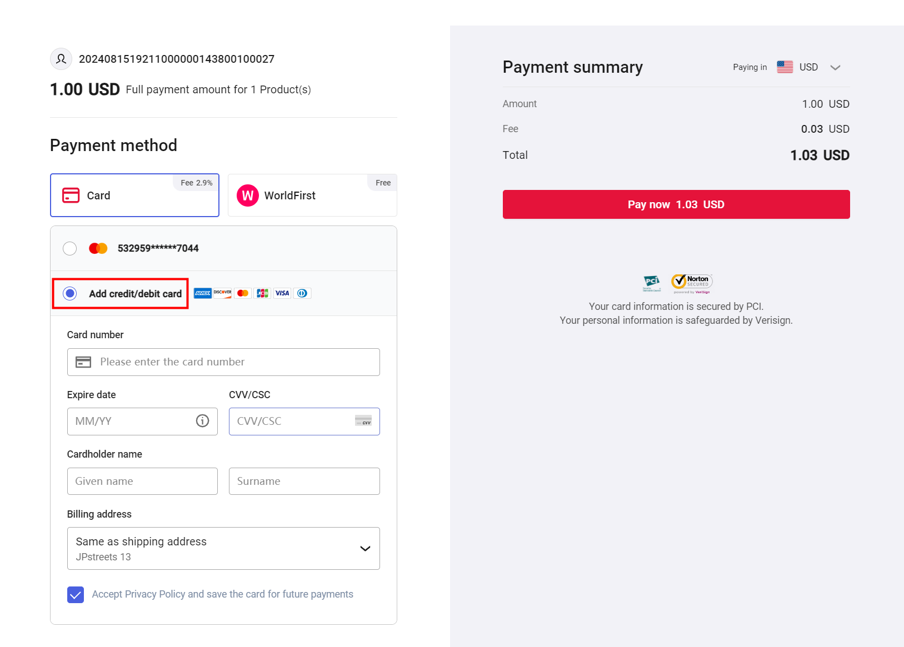
Task: Switch to the WorldFirst payment tab
Action: [x=312, y=195]
